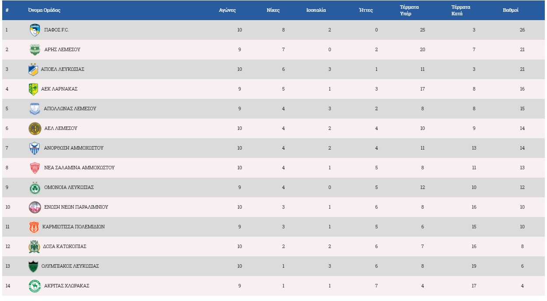The width and height of the screenshot is (547, 301).
Task: Select ΑΝΟΡΘΩΣΗ ΑΜΜΟΧΩΣΤΟΥ goals-against value 13
Action: click(474, 148)
